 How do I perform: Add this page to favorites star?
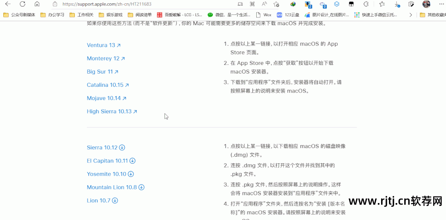click(x=276, y=4)
